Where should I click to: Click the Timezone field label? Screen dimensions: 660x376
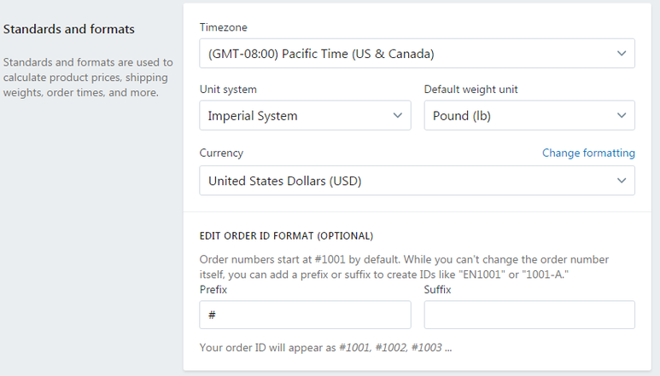pos(224,27)
